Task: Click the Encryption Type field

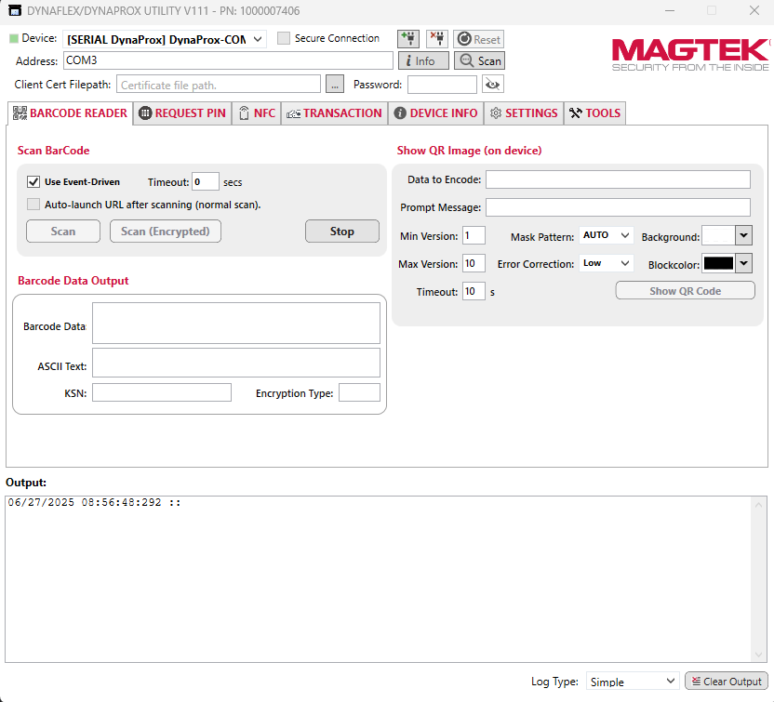Action: pos(359,392)
